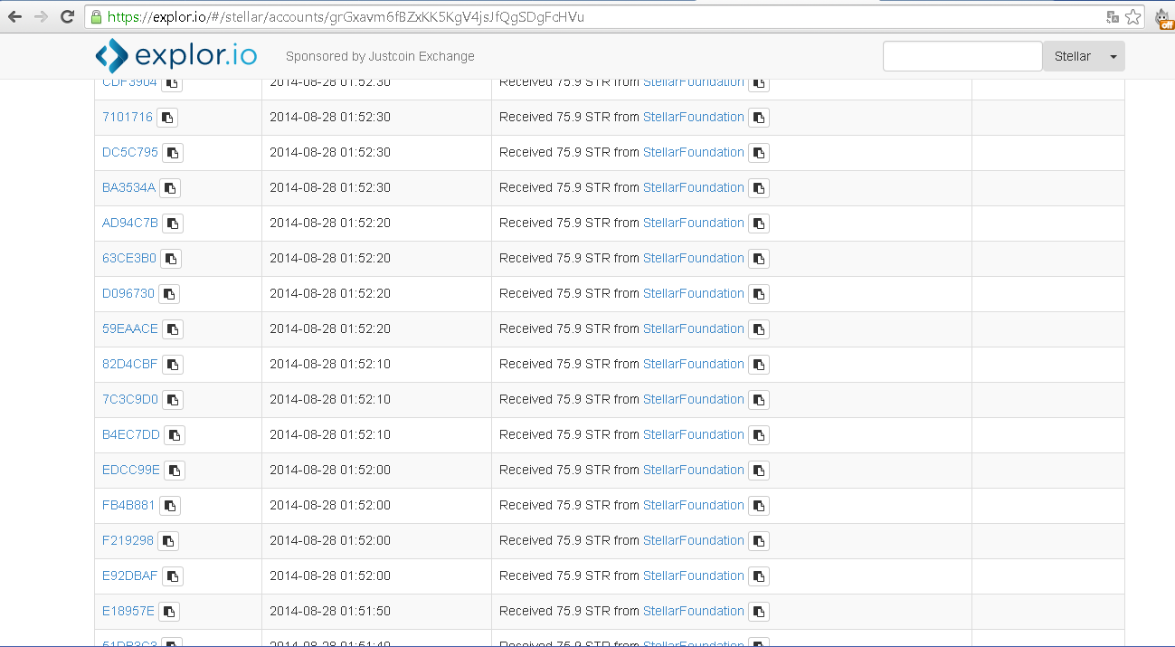Select timestamp 2014-08-28 01:51:50
Viewport: 1175px width, 647px height.
tap(330, 611)
